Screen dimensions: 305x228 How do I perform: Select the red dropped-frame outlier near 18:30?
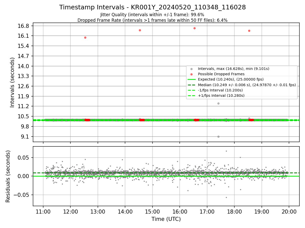click(x=249, y=31)
